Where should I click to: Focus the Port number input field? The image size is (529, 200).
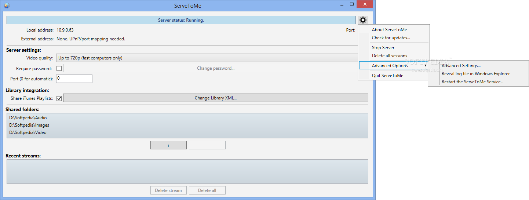[74, 79]
